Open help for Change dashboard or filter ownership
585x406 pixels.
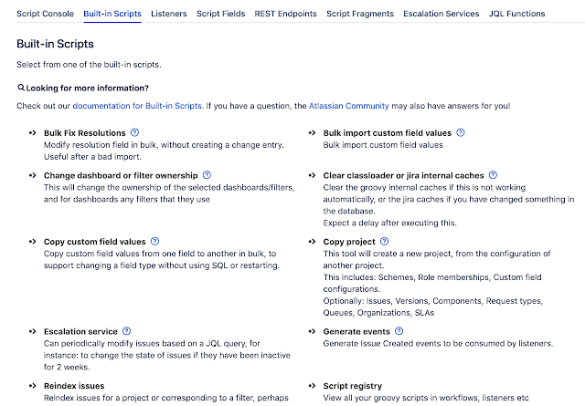tap(207, 175)
